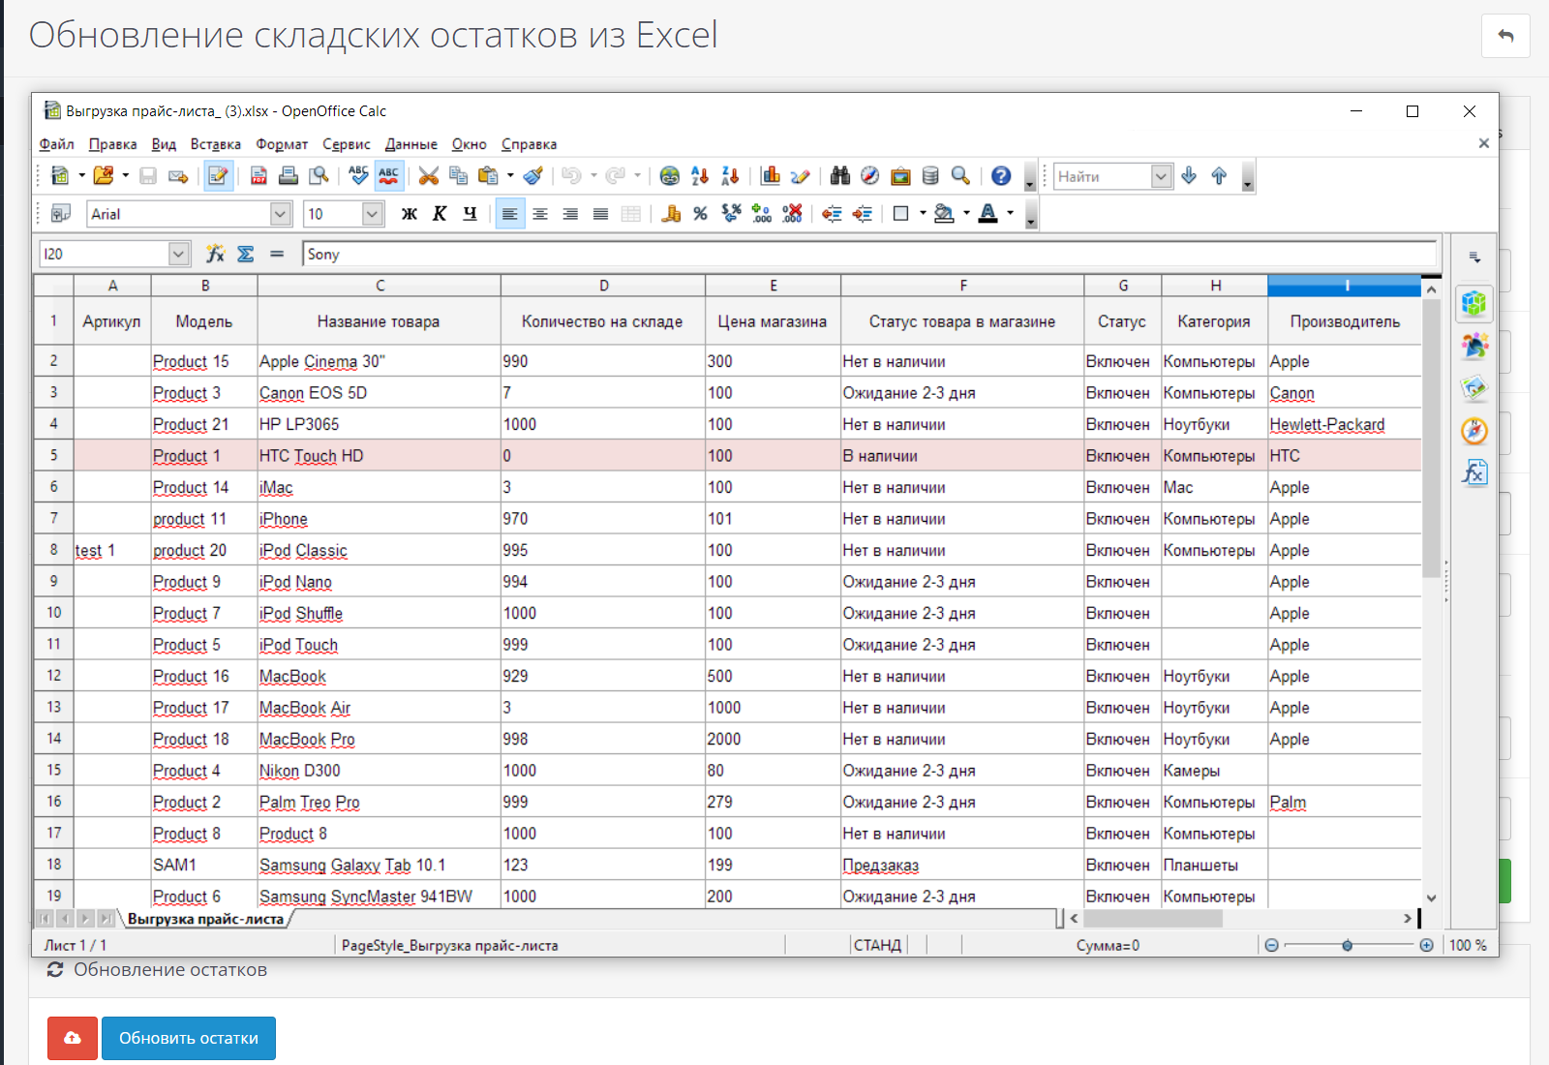Image resolution: width=1549 pixels, height=1065 pixels.
Task: Open the Navigator compass icon in toolbar
Action: pyautogui.click(x=870, y=176)
